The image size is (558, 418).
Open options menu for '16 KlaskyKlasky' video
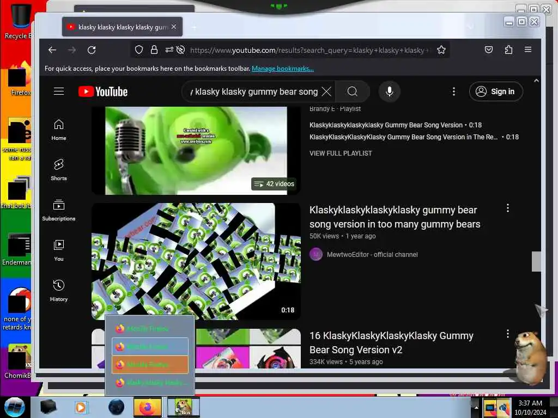(508, 334)
